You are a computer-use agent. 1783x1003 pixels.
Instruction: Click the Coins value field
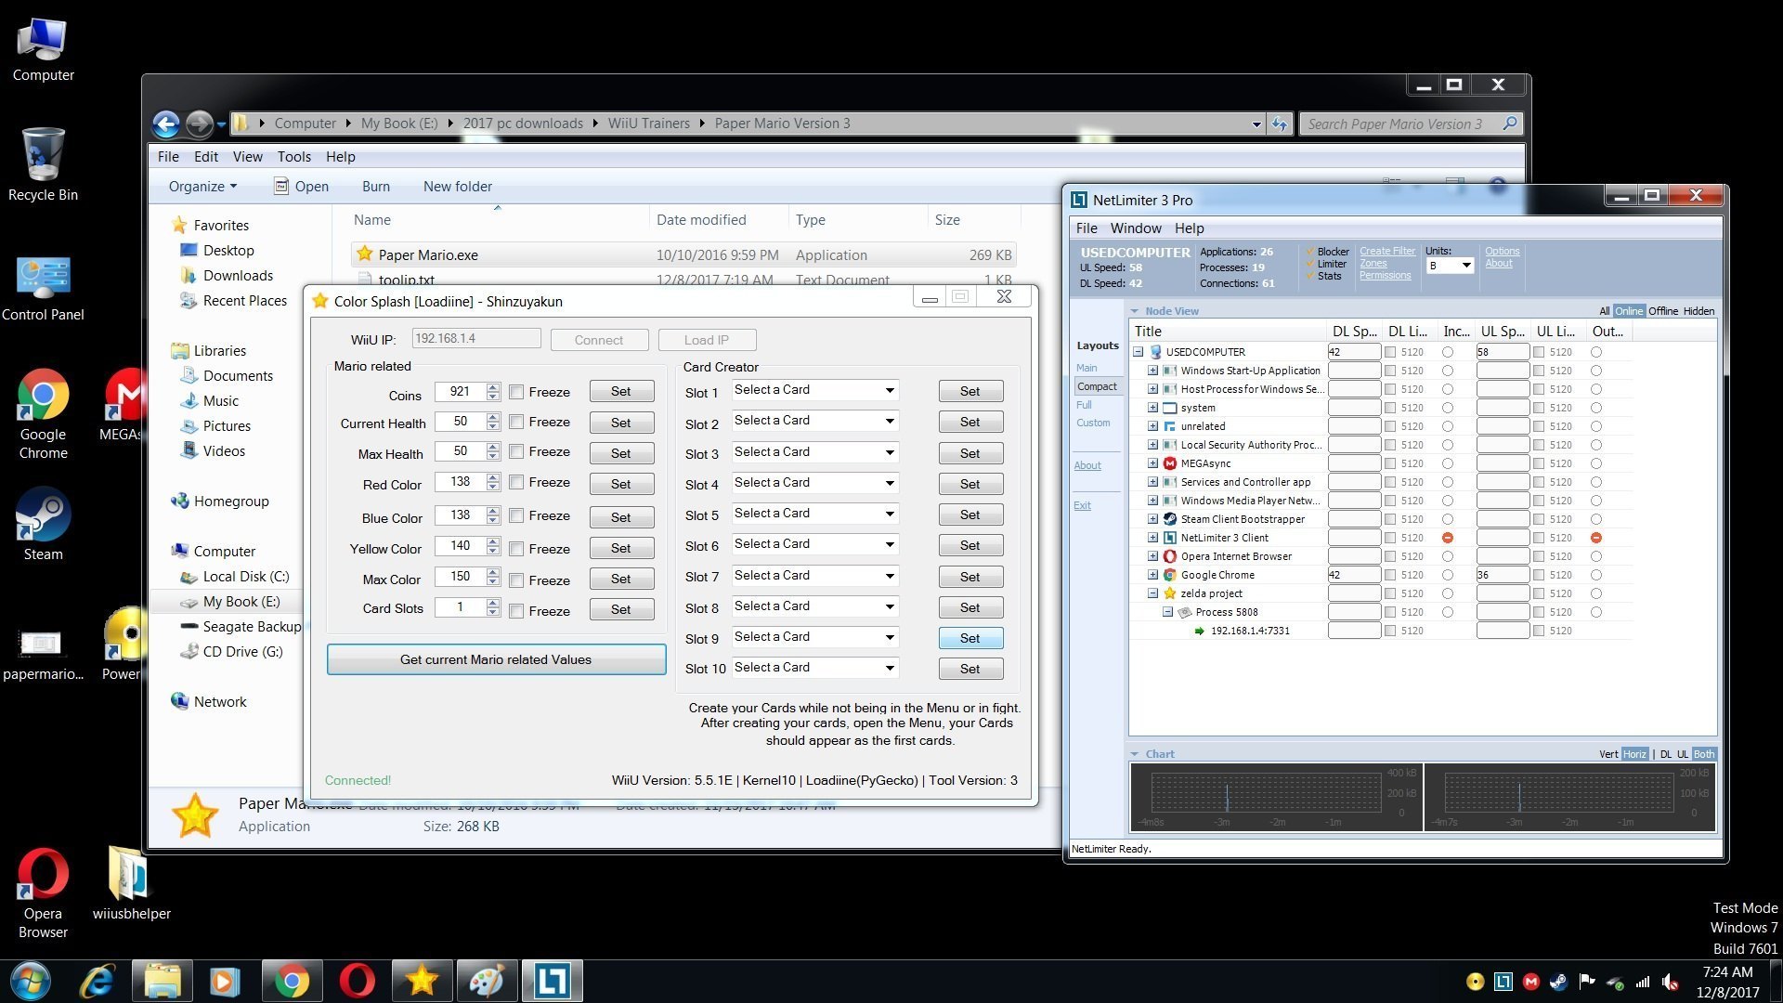pyautogui.click(x=460, y=392)
